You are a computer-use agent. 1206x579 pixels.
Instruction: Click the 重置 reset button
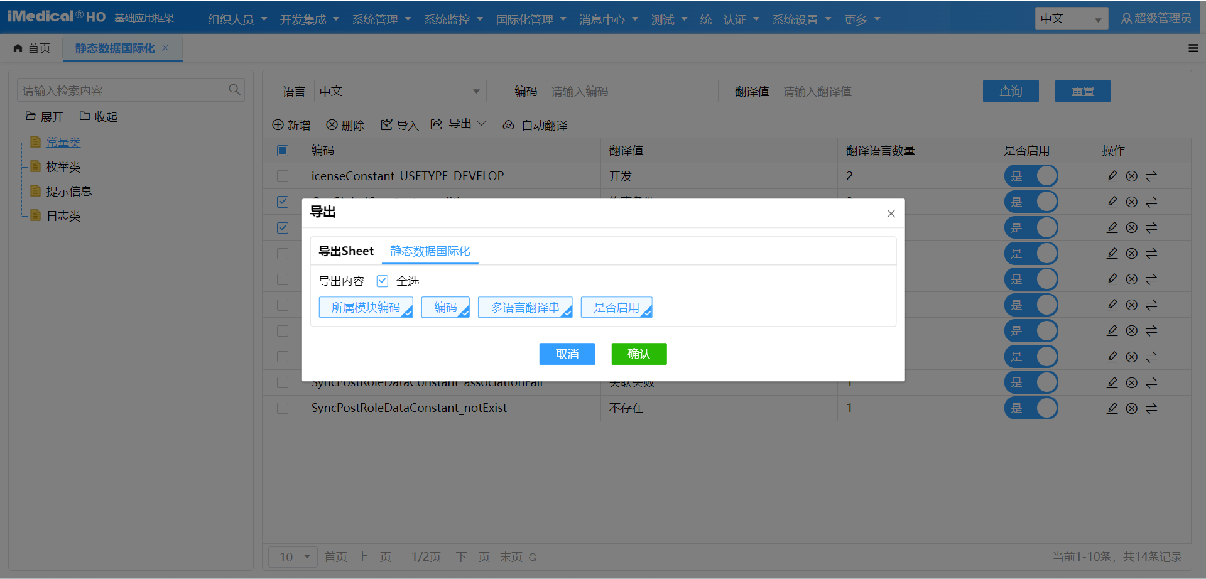point(1083,91)
